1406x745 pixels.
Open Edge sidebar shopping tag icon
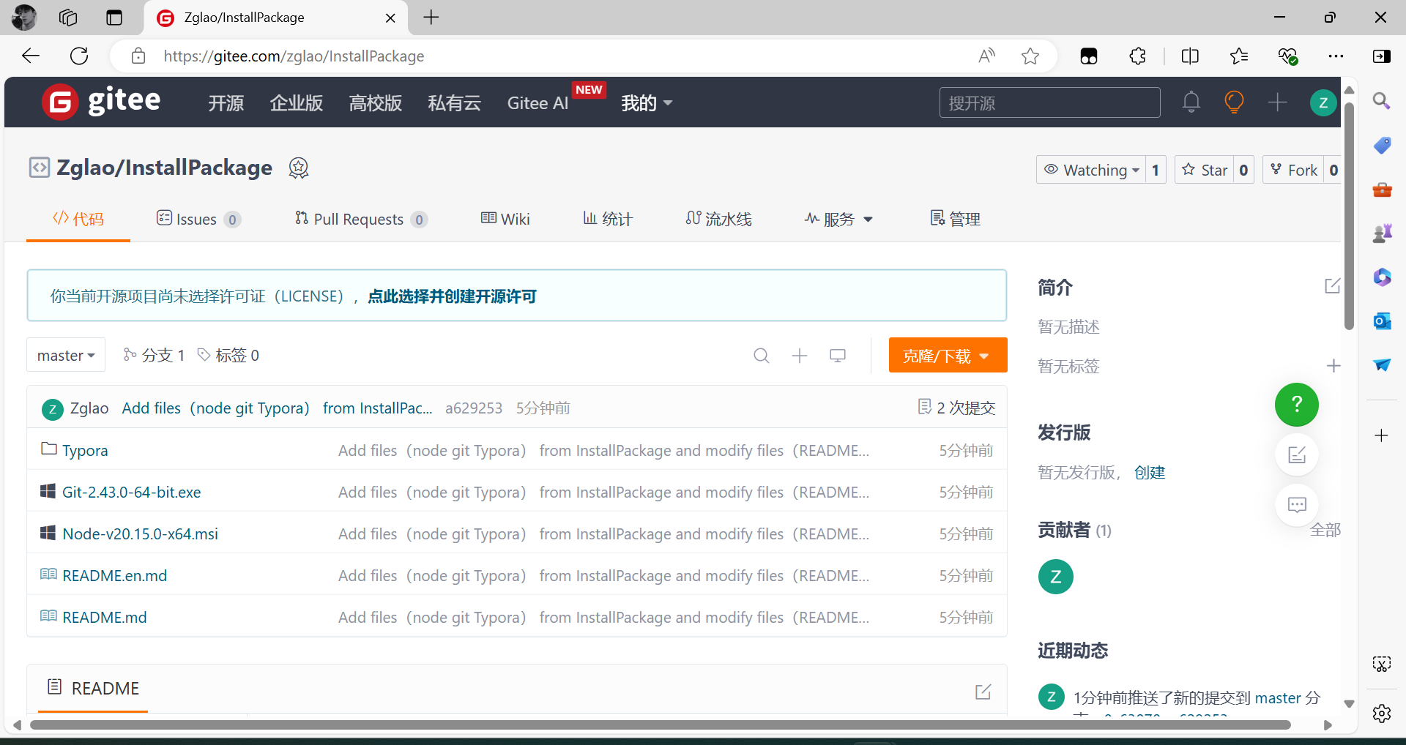click(x=1382, y=145)
